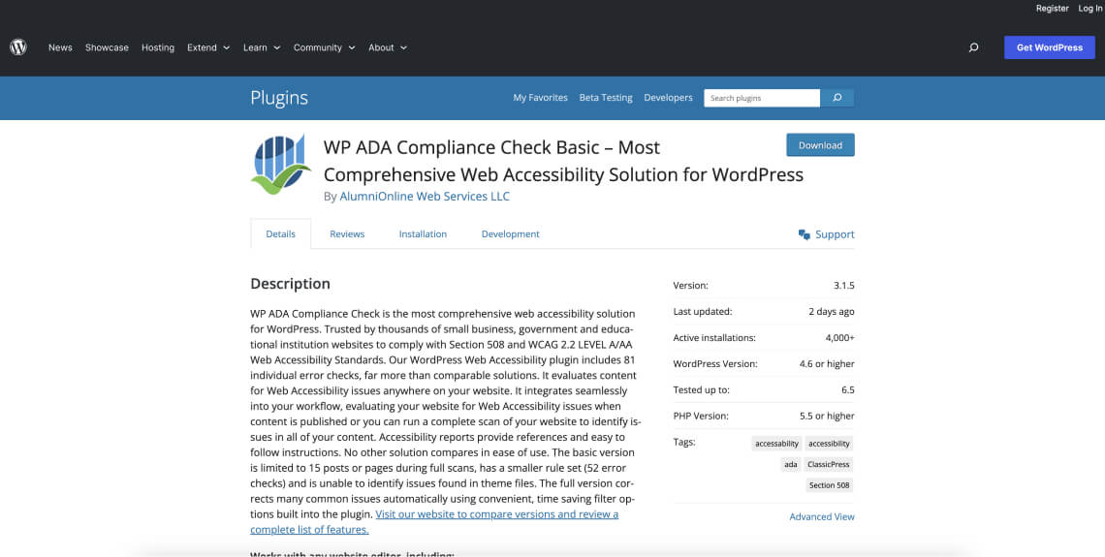Viewport: 1105px width, 557px height.
Task: Expand the Learn dropdown menu
Action: (x=261, y=47)
